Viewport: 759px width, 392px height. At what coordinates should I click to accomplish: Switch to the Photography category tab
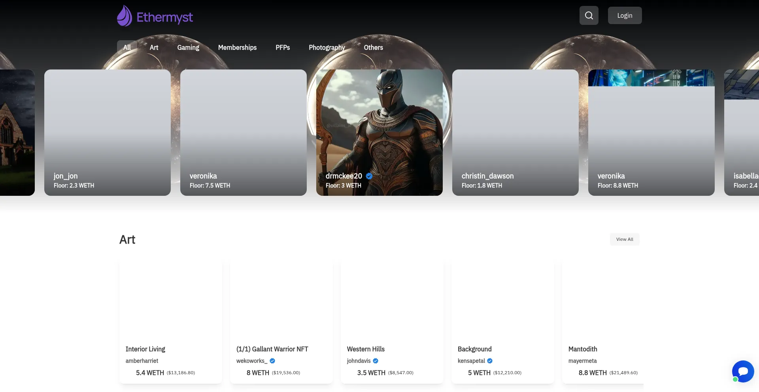point(327,47)
